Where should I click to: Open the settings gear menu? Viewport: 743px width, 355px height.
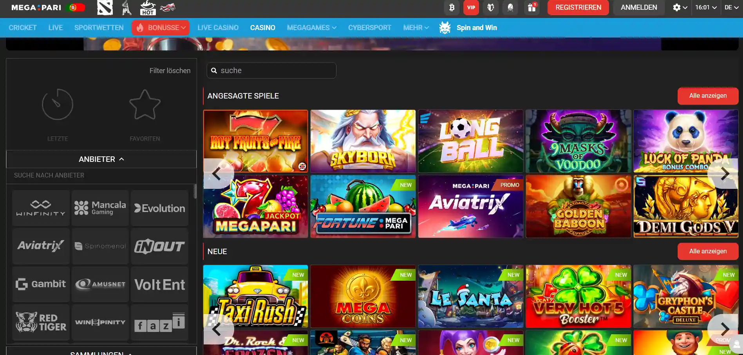[x=677, y=7]
